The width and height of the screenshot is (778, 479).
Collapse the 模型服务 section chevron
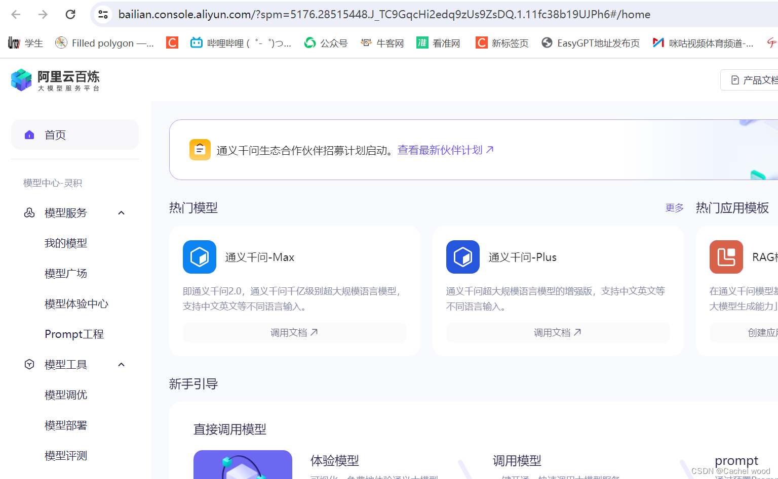pos(122,213)
